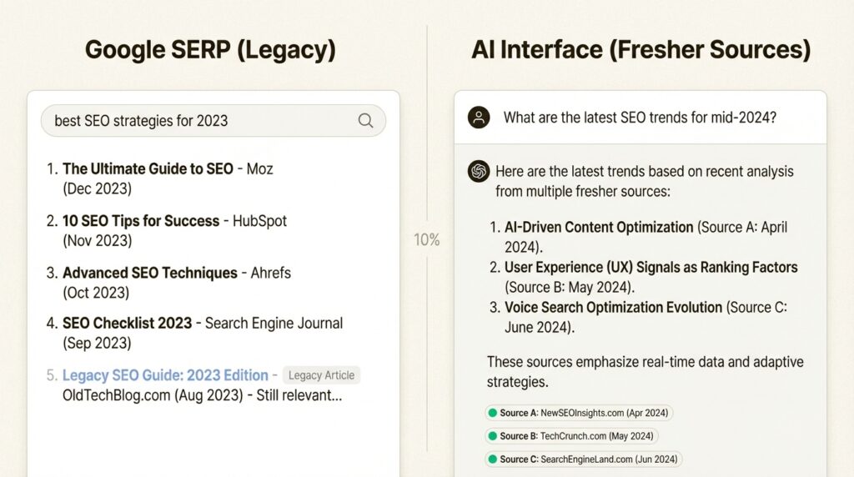
Task: Open Source A NewSEOInsights.com chip
Action: tap(579, 413)
